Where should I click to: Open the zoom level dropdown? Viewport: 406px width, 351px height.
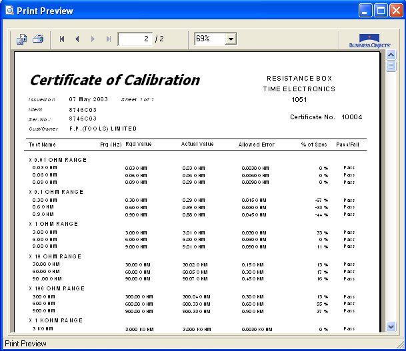[x=231, y=39]
